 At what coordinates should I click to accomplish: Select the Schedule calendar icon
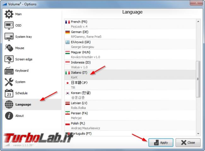click(x=9, y=93)
